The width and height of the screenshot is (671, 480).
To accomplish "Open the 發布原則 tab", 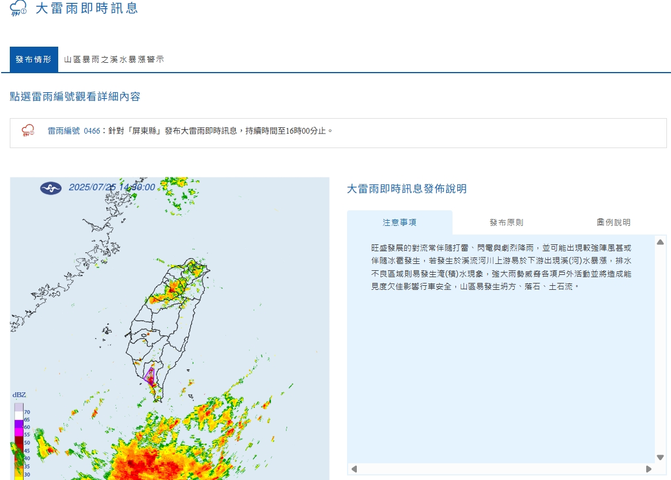I will 506,222.
